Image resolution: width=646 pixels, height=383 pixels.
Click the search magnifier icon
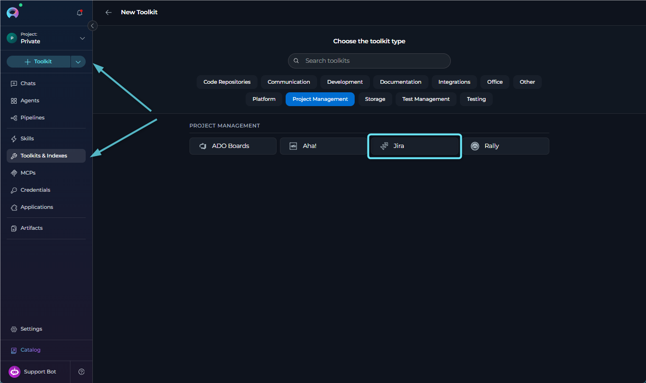(x=296, y=61)
